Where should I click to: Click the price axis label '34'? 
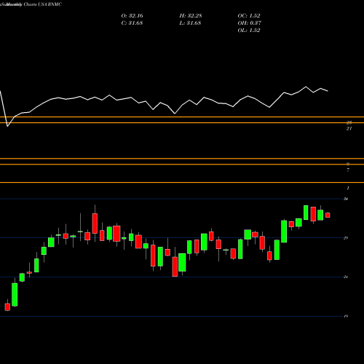point(346,199)
